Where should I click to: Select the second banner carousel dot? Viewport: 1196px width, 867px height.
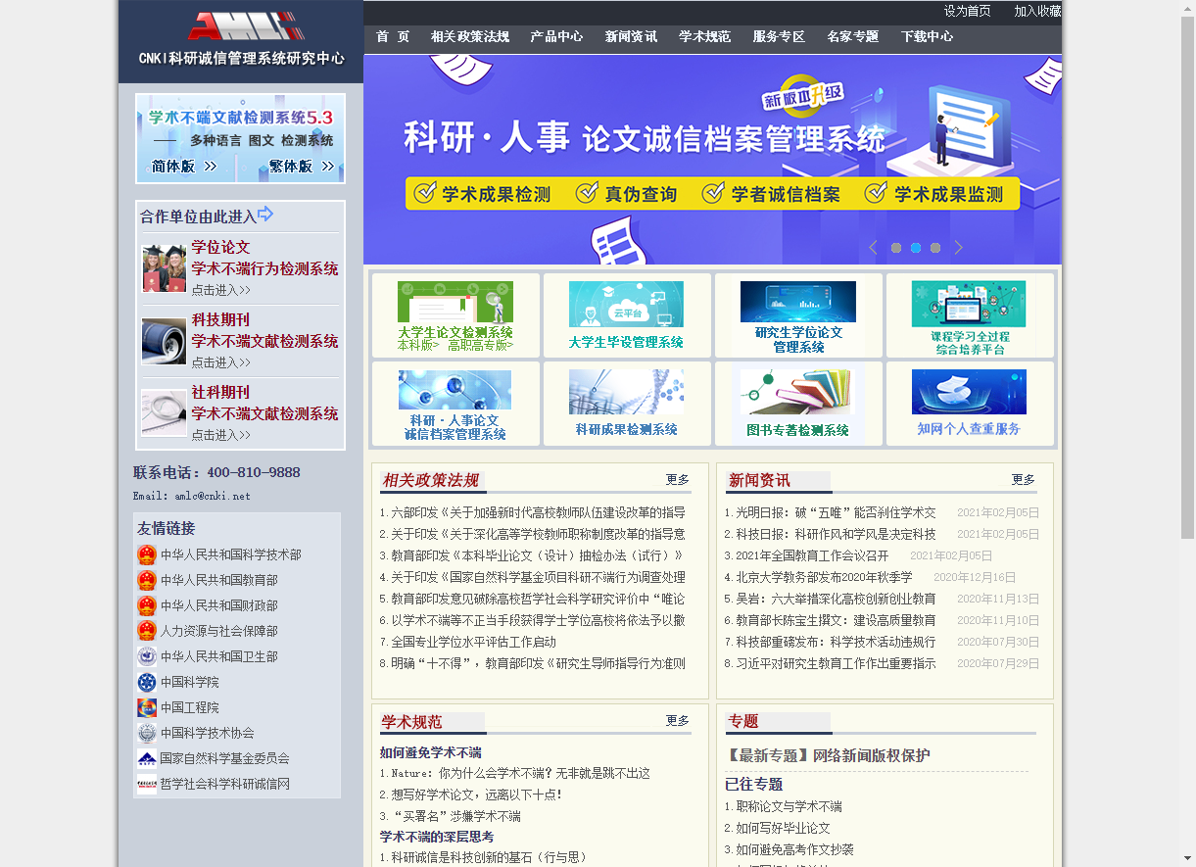tap(916, 248)
